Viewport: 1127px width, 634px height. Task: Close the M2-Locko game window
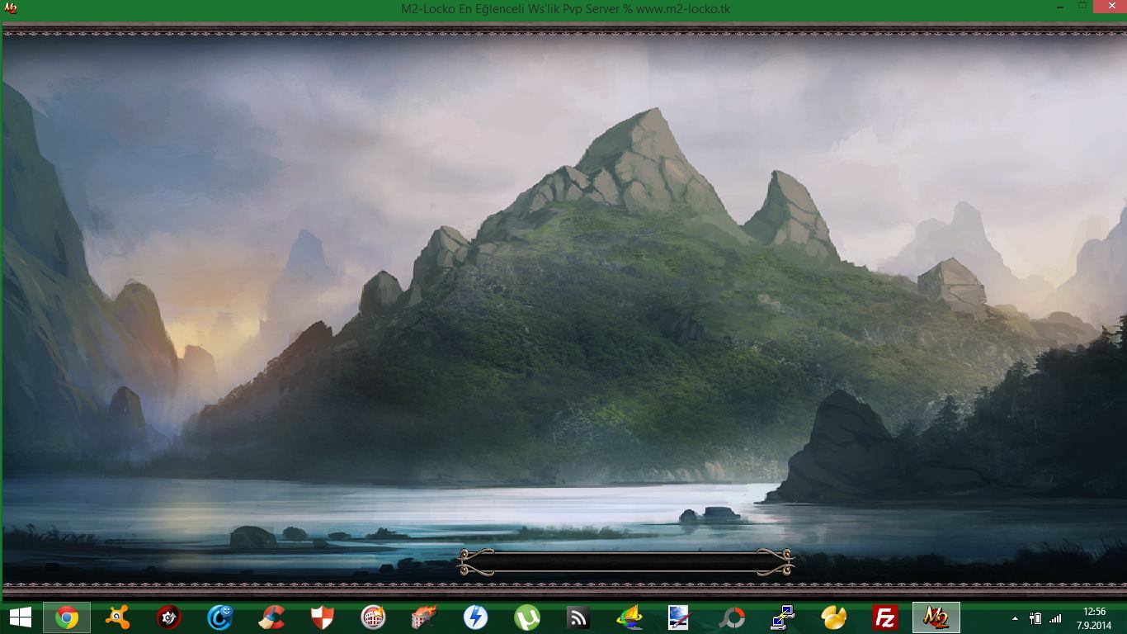point(1110,7)
